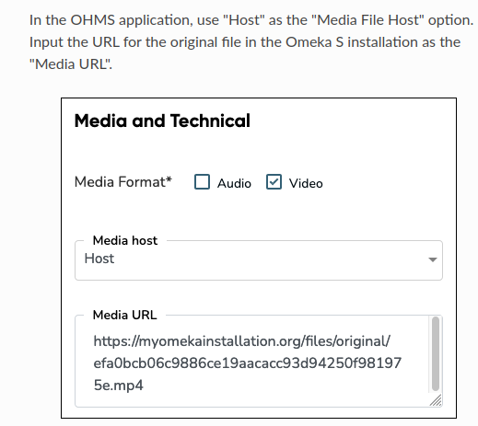Open the Media host dropdown arrow

pyautogui.click(x=433, y=259)
